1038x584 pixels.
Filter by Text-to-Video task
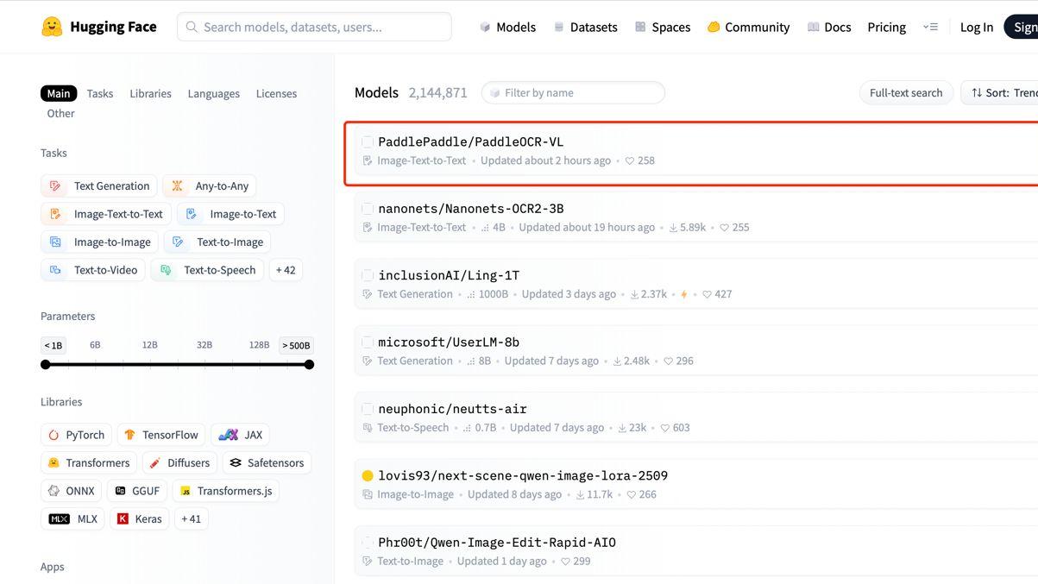tap(93, 270)
